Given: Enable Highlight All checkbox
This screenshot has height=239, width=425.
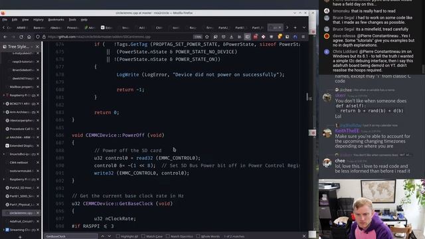Looking at the screenshot, I should [x=118, y=236].
